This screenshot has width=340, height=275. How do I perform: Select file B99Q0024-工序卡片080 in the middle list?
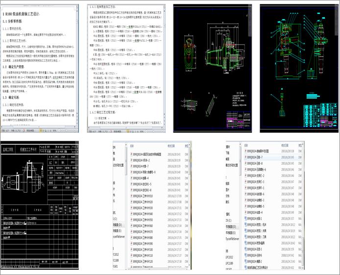[x=143, y=238]
